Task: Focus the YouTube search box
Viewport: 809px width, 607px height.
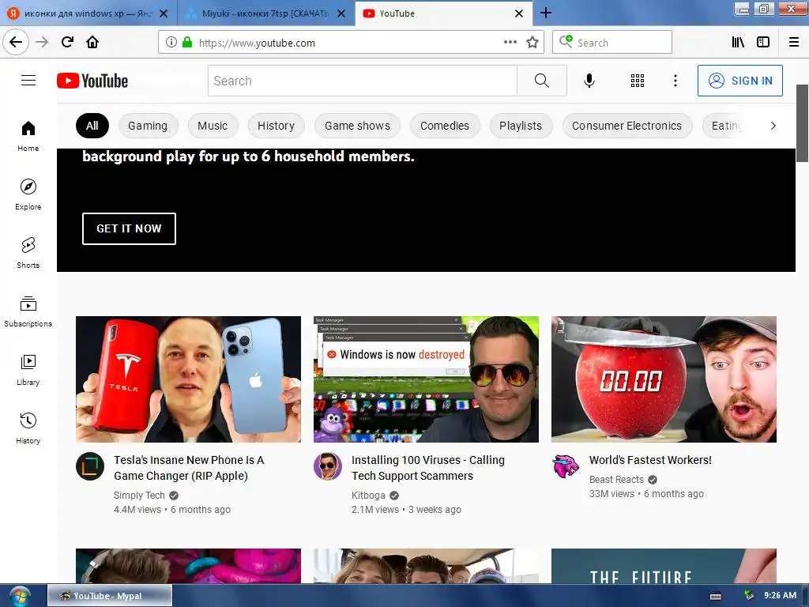Action: 362,81
